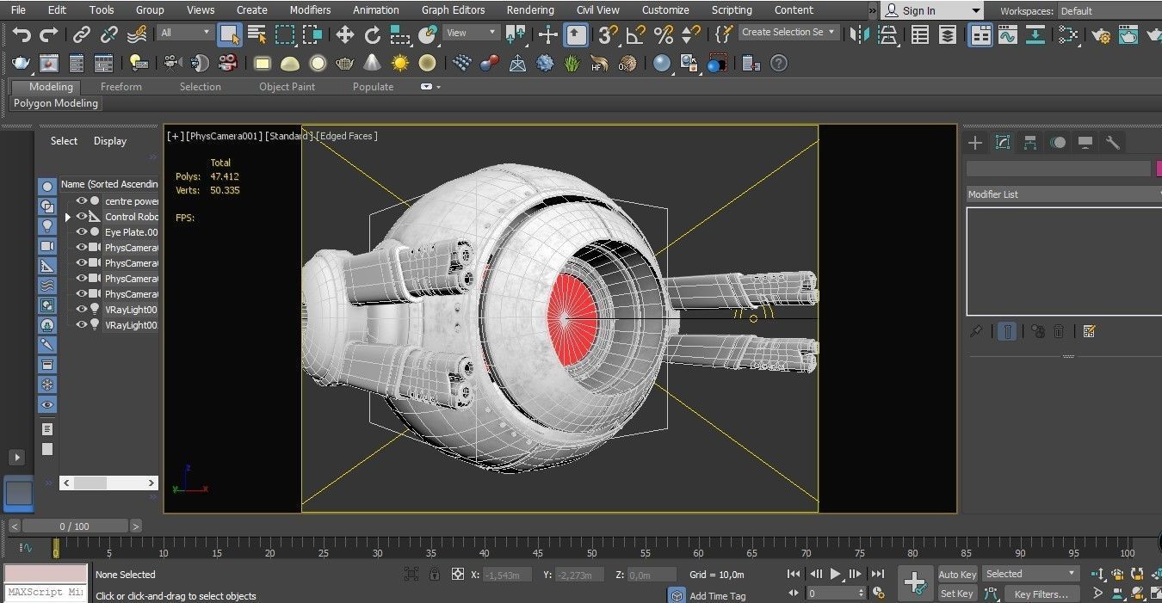This screenshot has height=603, width=1162.
Task: Click the Set Key button
Action: pyautogui.click(x=957, y=594)
